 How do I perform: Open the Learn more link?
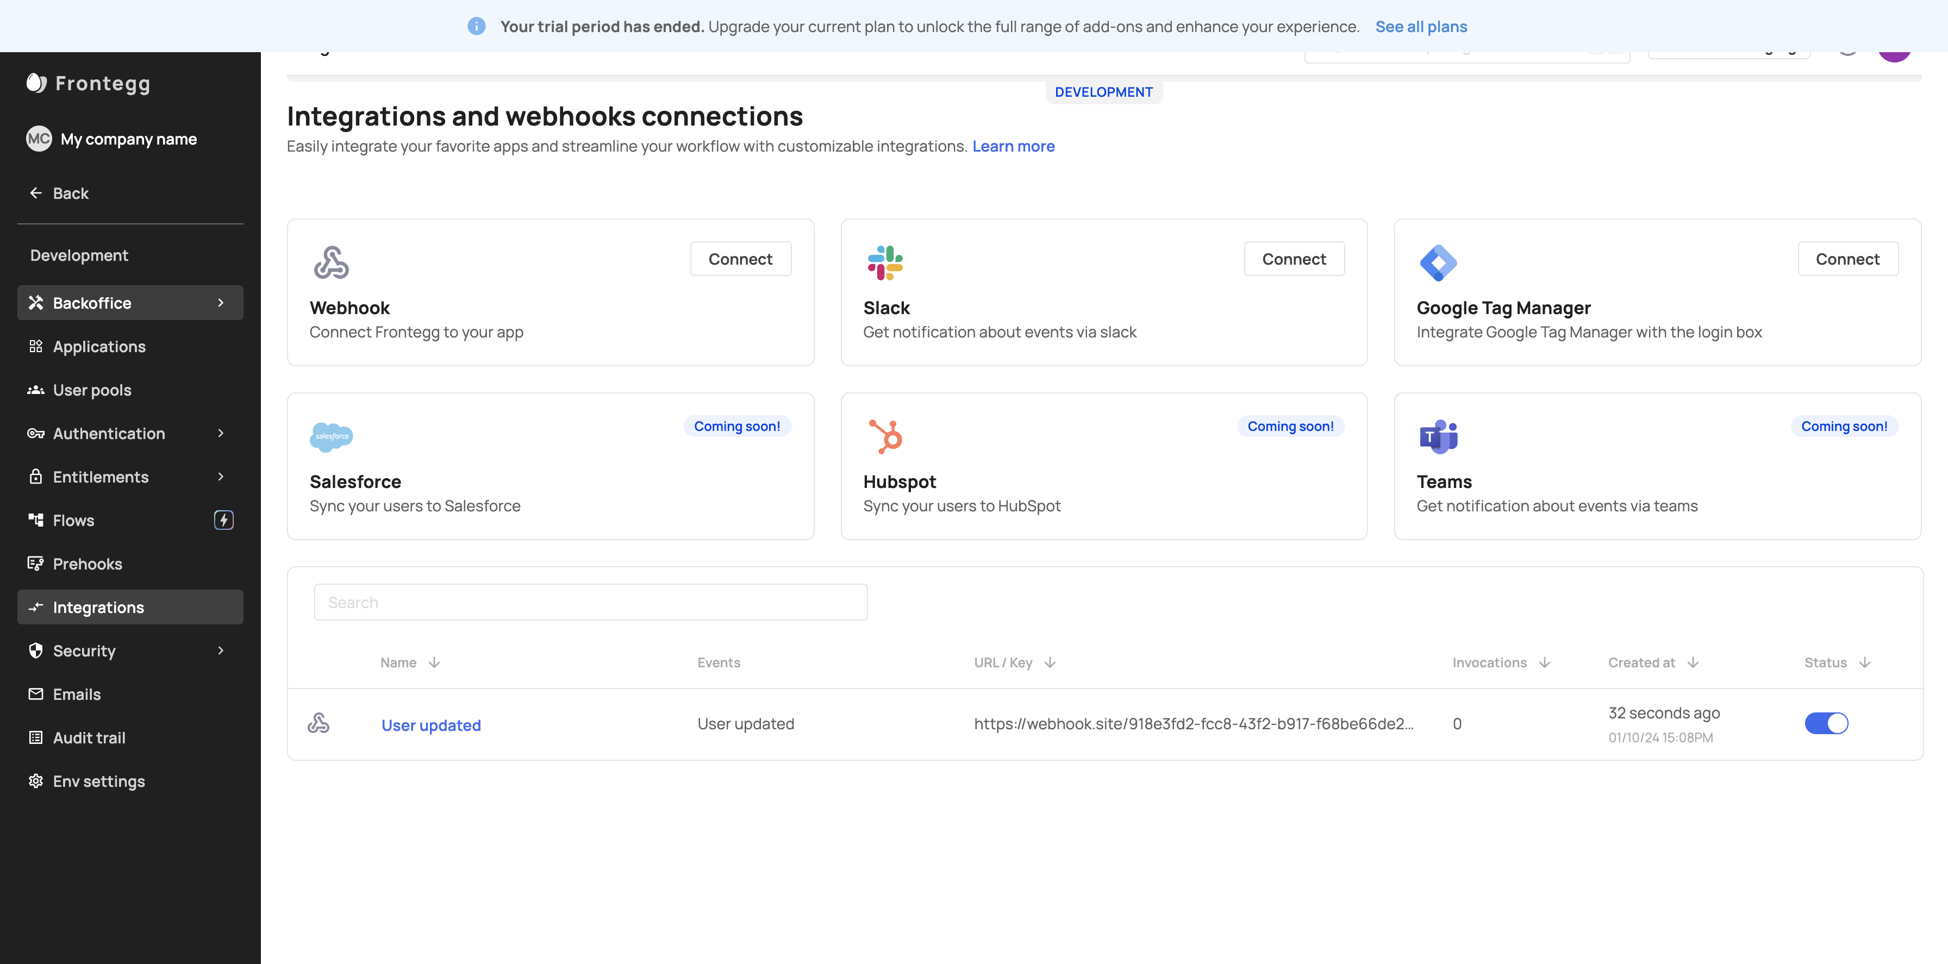coord(1013,146)
